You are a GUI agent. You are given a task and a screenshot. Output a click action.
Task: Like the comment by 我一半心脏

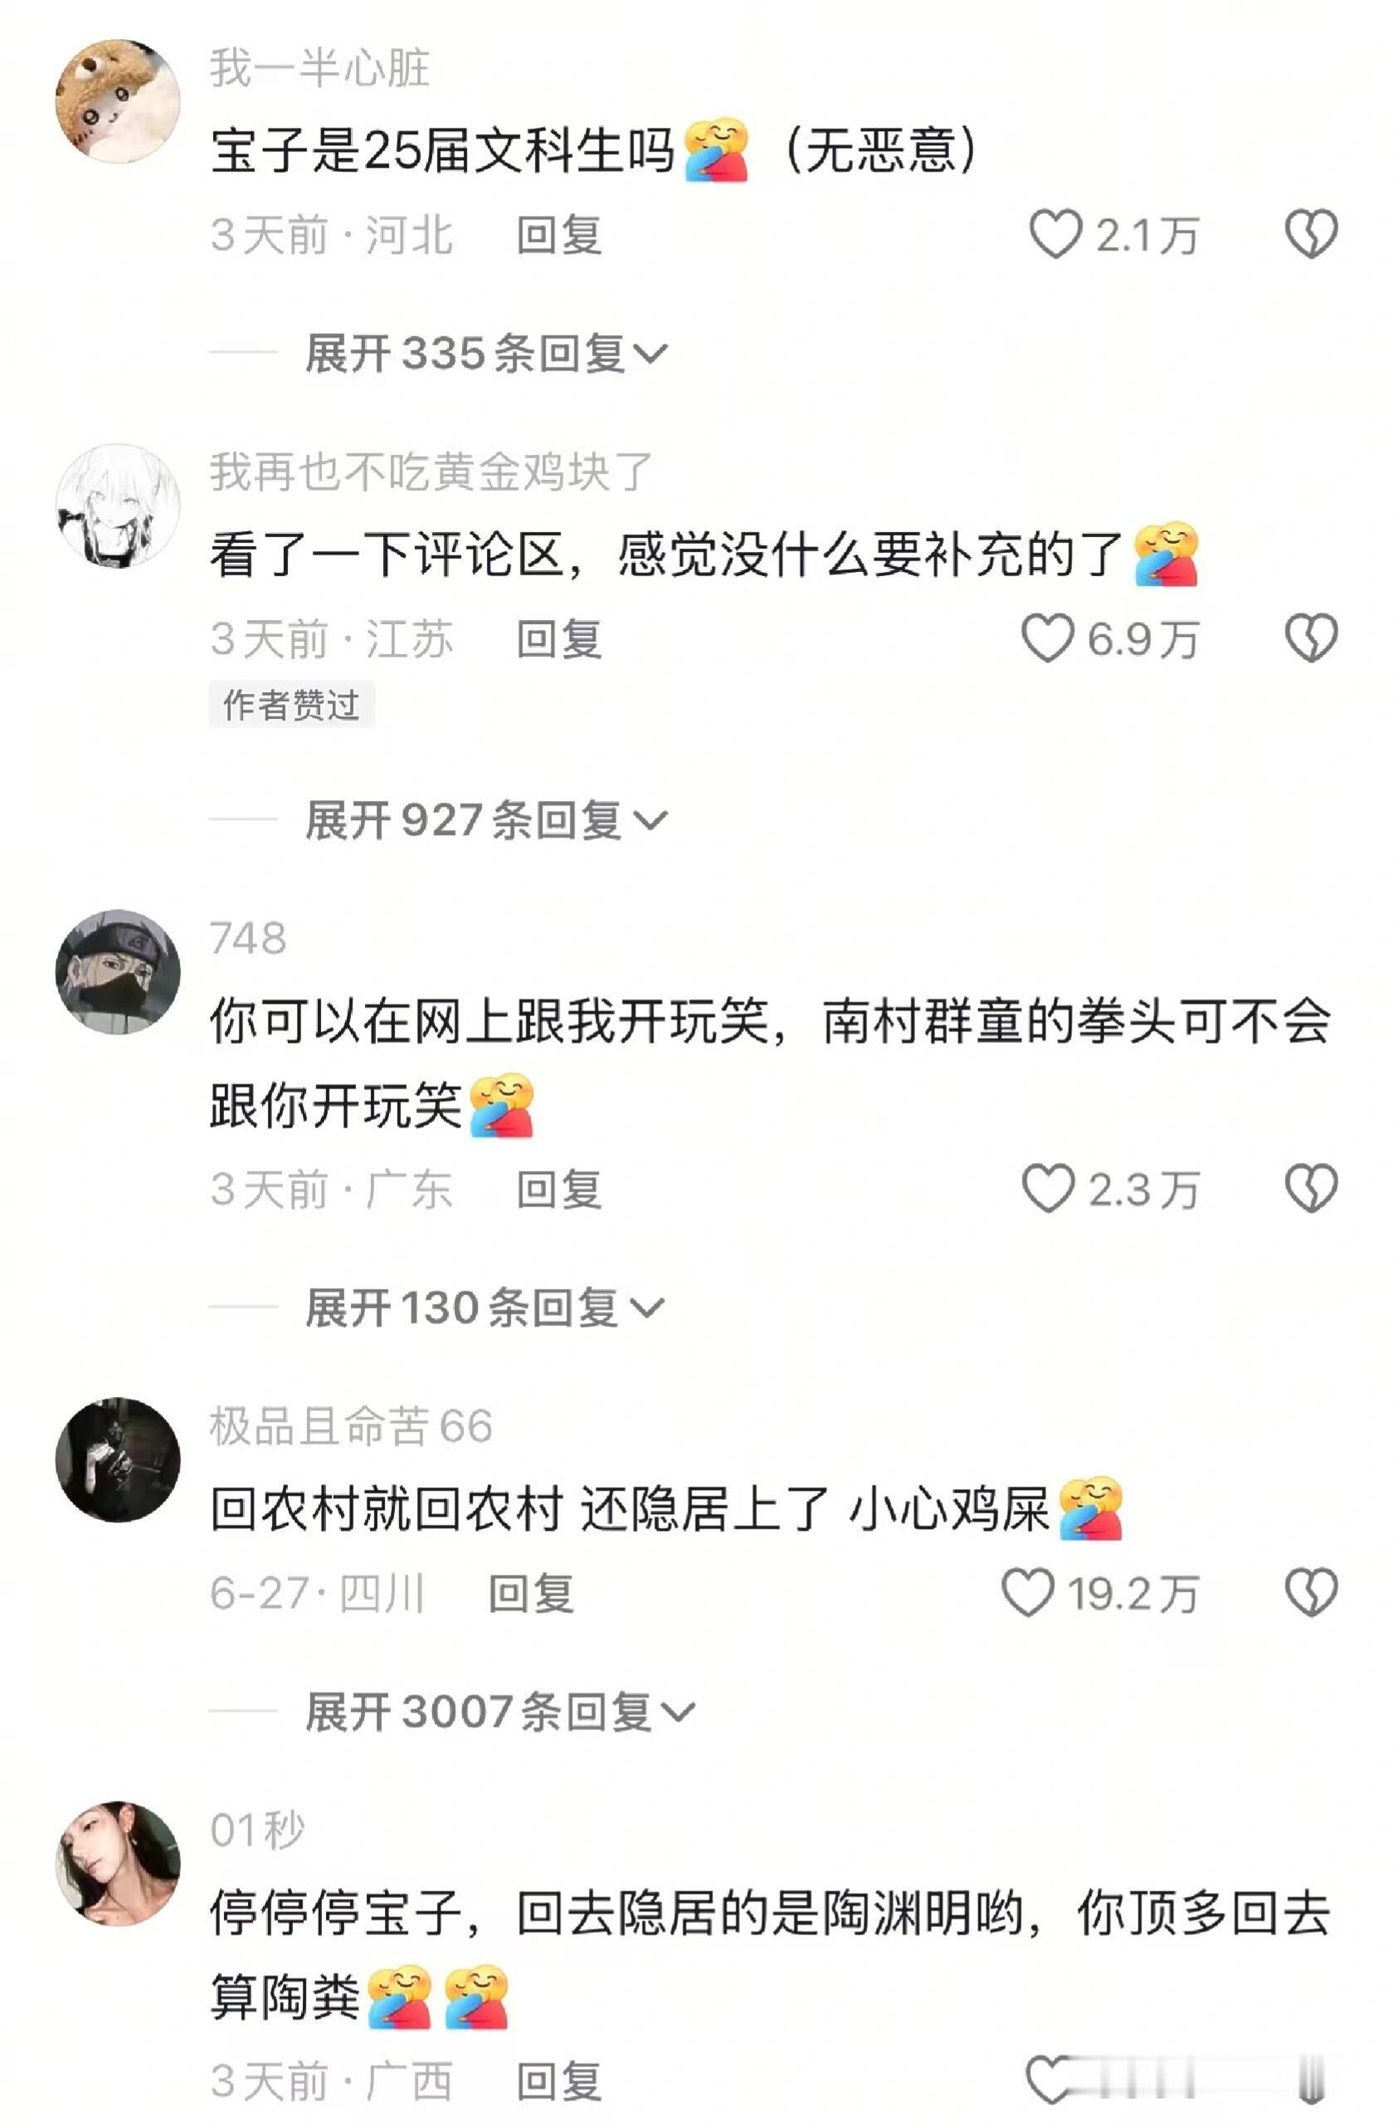pos(1055,234)
